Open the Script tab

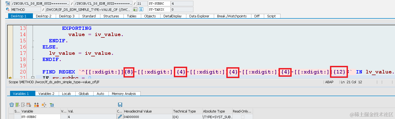click(271, 16)
